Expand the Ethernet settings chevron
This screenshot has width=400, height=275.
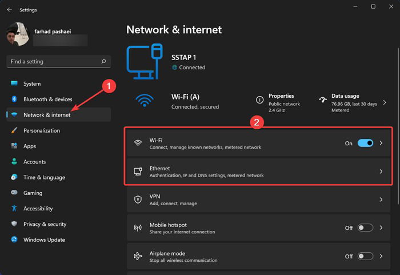[381, 172]
